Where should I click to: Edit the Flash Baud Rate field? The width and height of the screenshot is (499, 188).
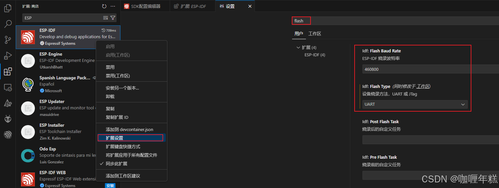click(x=431, y=69)
